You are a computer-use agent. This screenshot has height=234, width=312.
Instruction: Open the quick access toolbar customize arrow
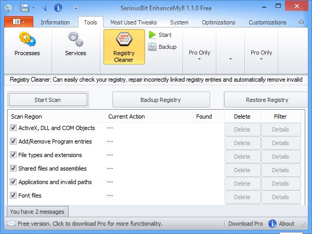pos(76,8)
